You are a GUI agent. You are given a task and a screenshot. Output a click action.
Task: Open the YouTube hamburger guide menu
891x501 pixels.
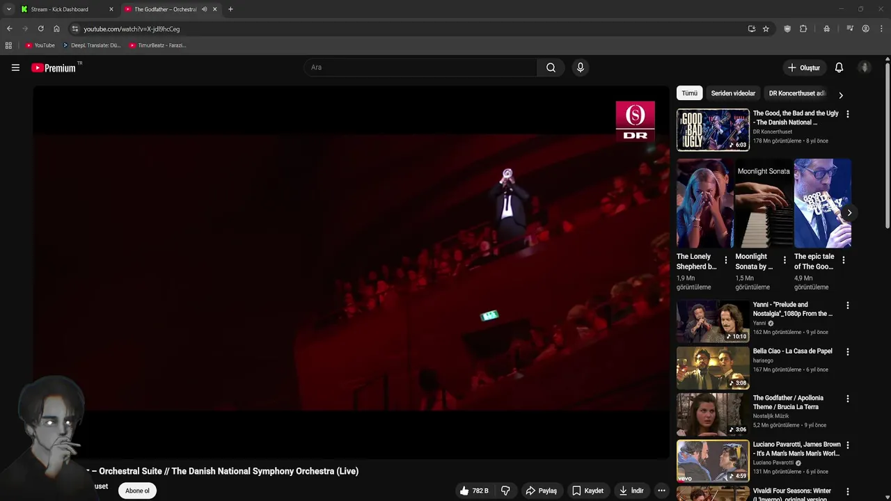click(x=15, y=67)
